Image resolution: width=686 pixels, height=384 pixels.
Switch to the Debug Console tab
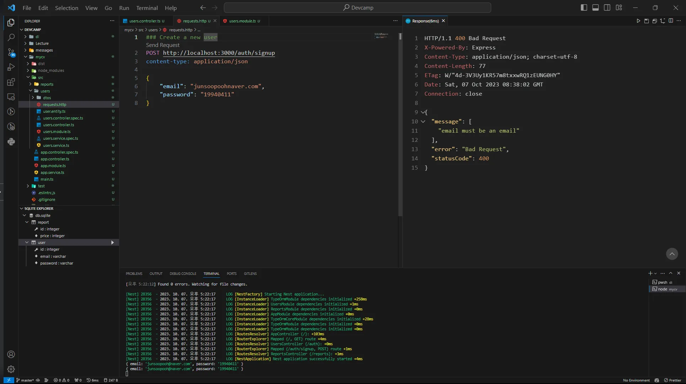click(x=183, y=273)
